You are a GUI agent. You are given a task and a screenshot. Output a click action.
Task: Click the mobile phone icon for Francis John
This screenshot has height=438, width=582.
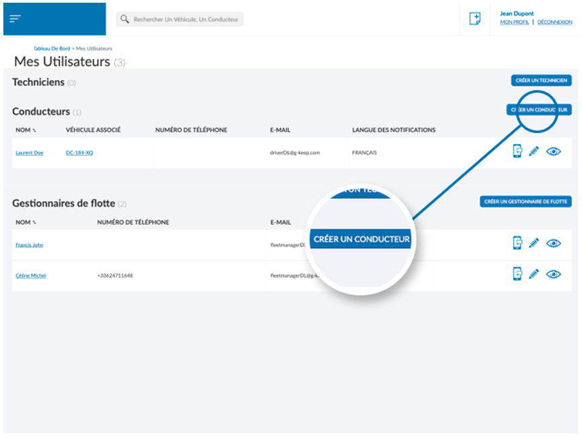[x=517, y=243]
